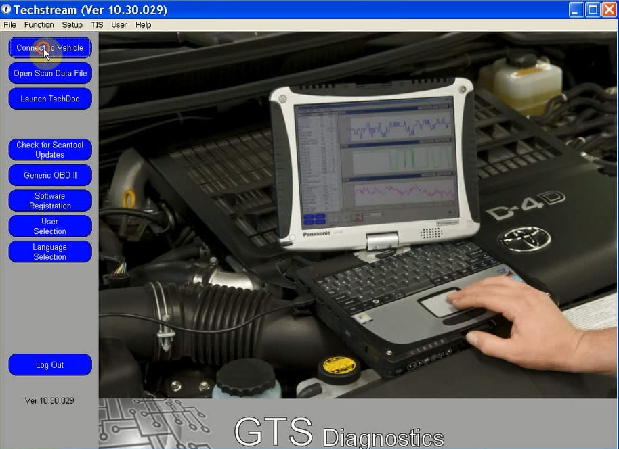Open the TIS menu
619x449 pixels.
coord(97,25)
